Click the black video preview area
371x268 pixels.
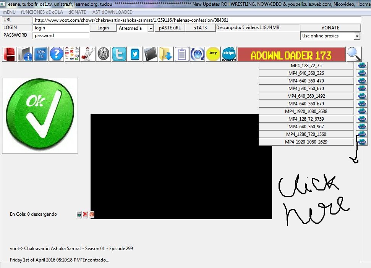(181, 166)
